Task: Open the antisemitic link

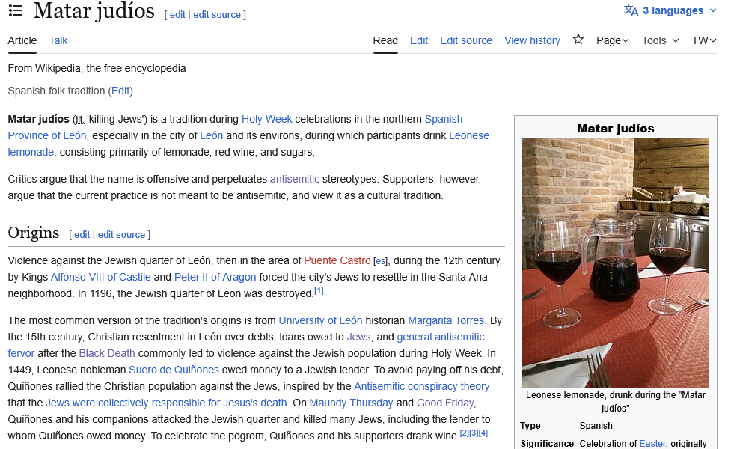Action: (295, 179)
